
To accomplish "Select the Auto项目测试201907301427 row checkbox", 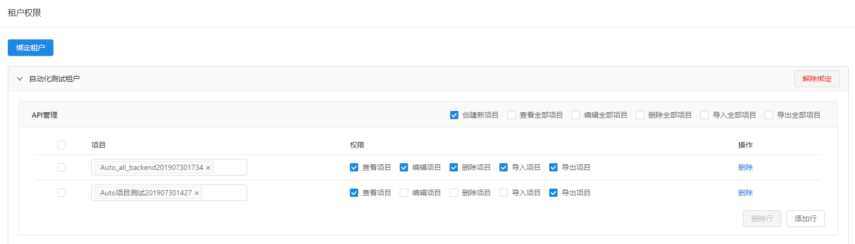I will (x=62, y=193).
